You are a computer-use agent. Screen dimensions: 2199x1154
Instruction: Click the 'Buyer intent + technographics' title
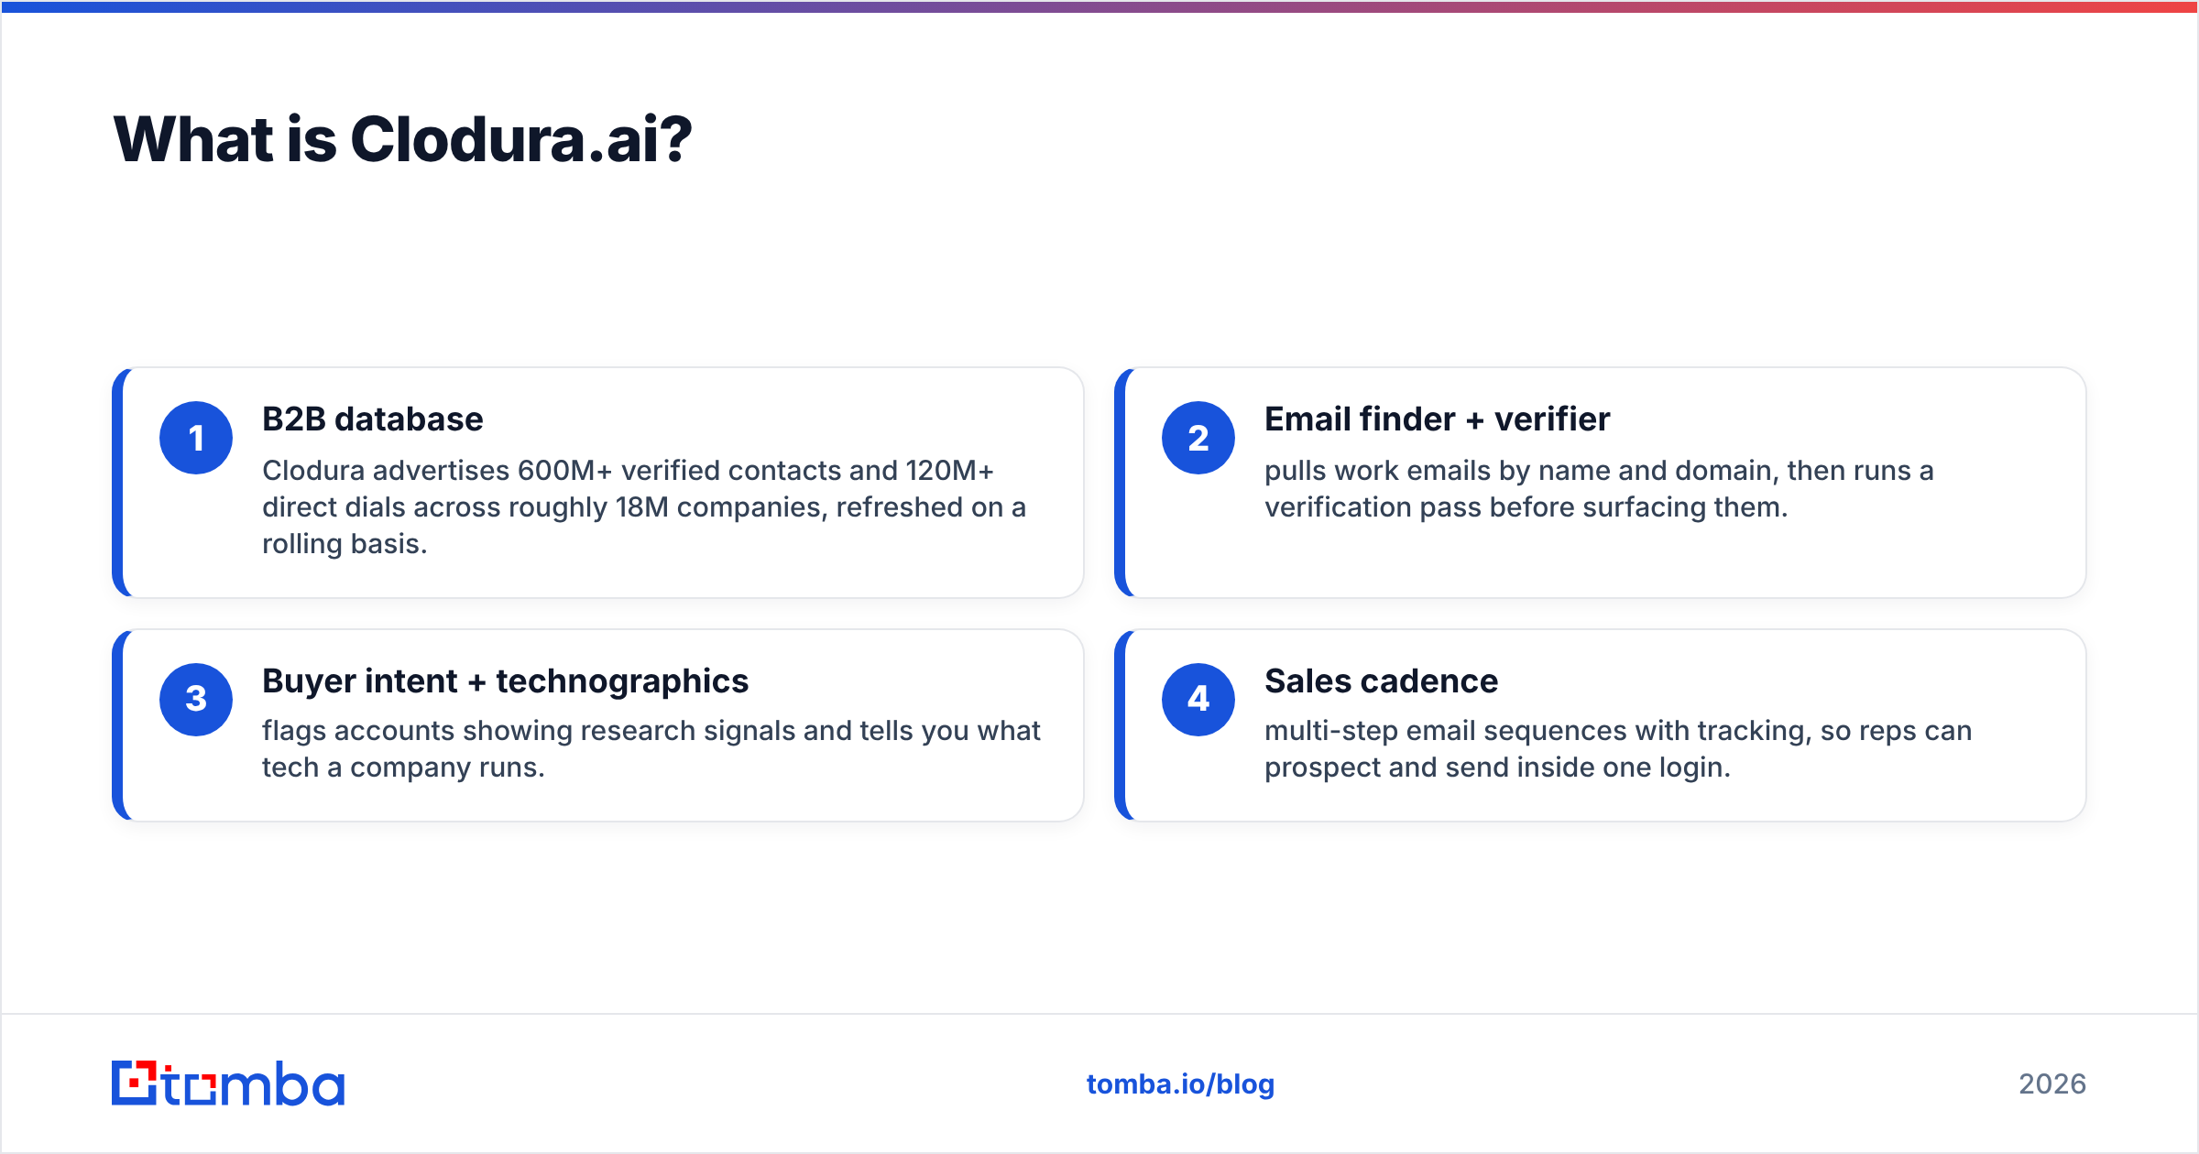tap(505, 681)
